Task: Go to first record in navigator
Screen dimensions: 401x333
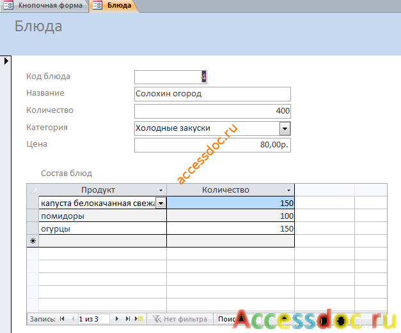Action: 62,319
